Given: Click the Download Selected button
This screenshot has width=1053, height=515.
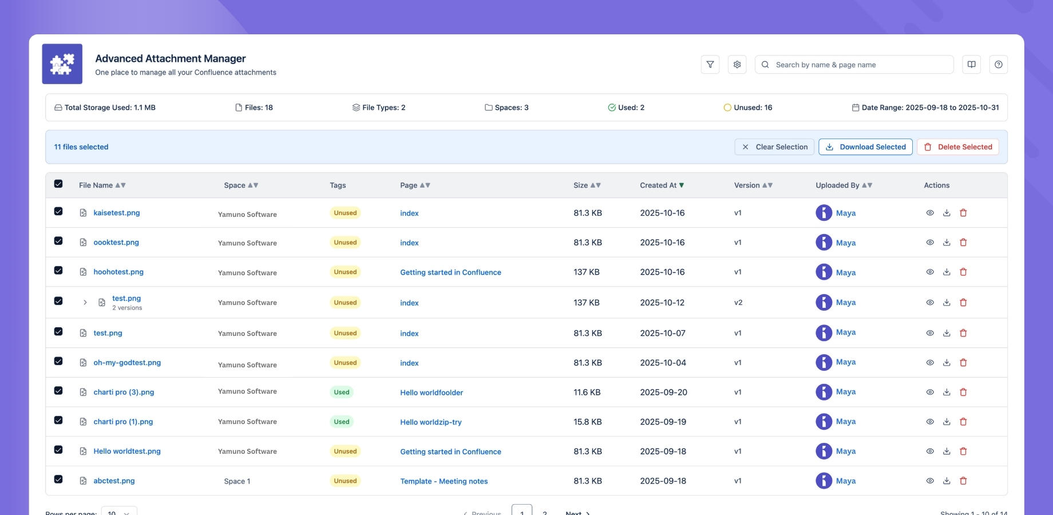Looking at the screenshot, I should [x=865, y=146].
